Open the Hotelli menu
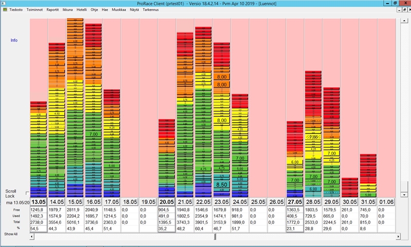This screenshot has height=247, width=411. coord(82,10)
